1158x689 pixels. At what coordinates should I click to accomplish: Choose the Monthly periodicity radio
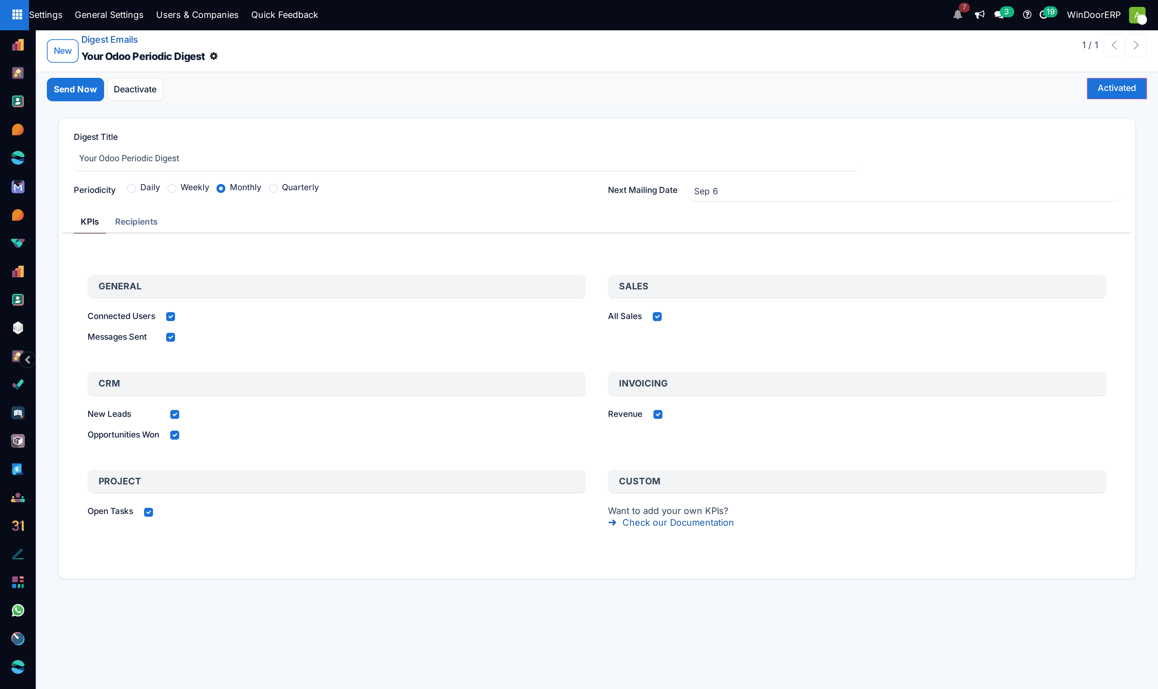pyautogui.click(x=221, y=188)
